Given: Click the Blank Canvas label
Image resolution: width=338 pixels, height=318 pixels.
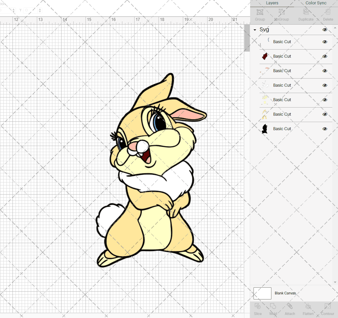Looking at the screenshot, I should point(285,293).
